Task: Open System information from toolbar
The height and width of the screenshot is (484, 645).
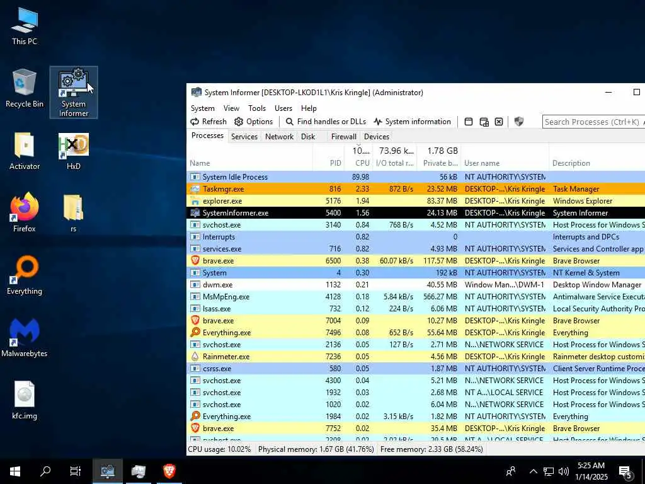Action: 412,122
